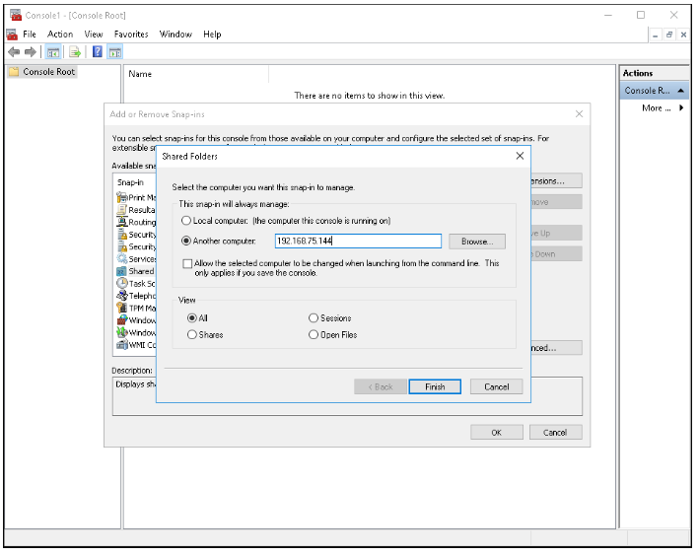Select the Print Management snap-in icon
699x555 pixels.
click(x=121, y=198)
